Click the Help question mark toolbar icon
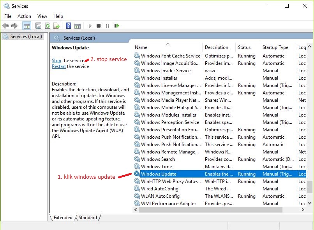Viewport: 314px width, 230px height. [x=69, y=26]
